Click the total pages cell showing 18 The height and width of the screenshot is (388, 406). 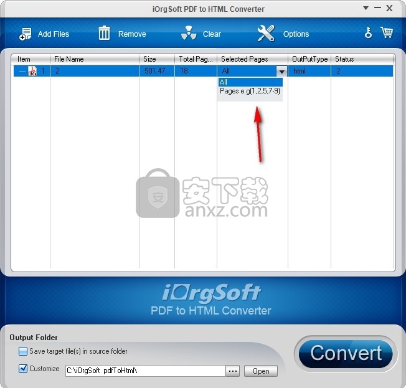coord(196,71)
